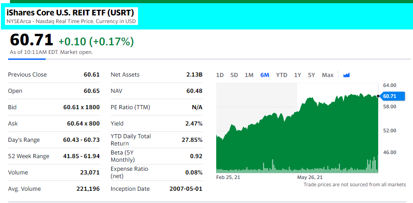Click the 52 Week Range value 41.85 - 61.94
The image size is (413, 203).
pos(81,156)
